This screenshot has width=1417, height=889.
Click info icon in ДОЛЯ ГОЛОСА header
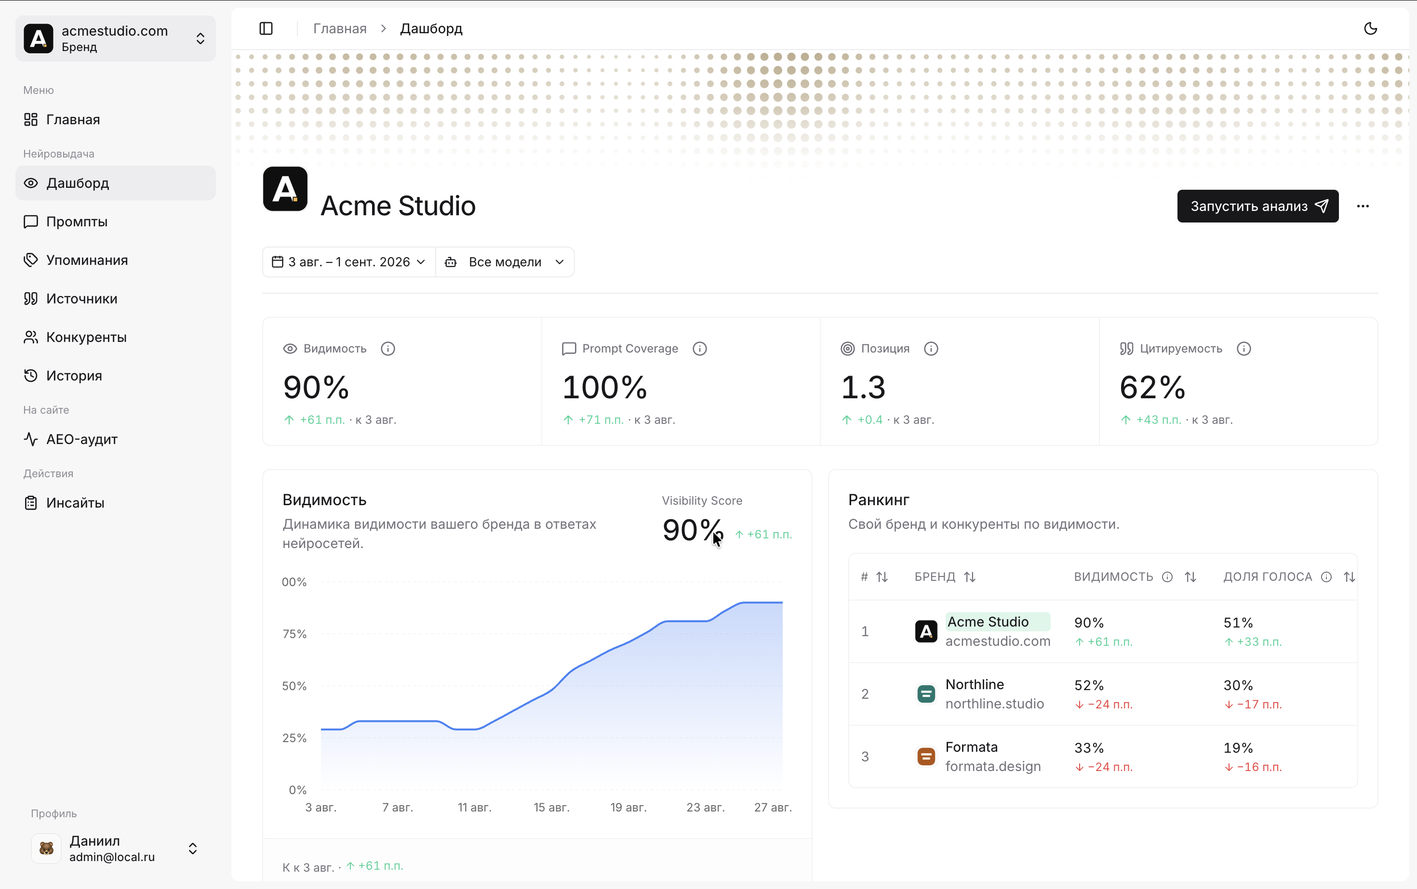(1326, 577)
